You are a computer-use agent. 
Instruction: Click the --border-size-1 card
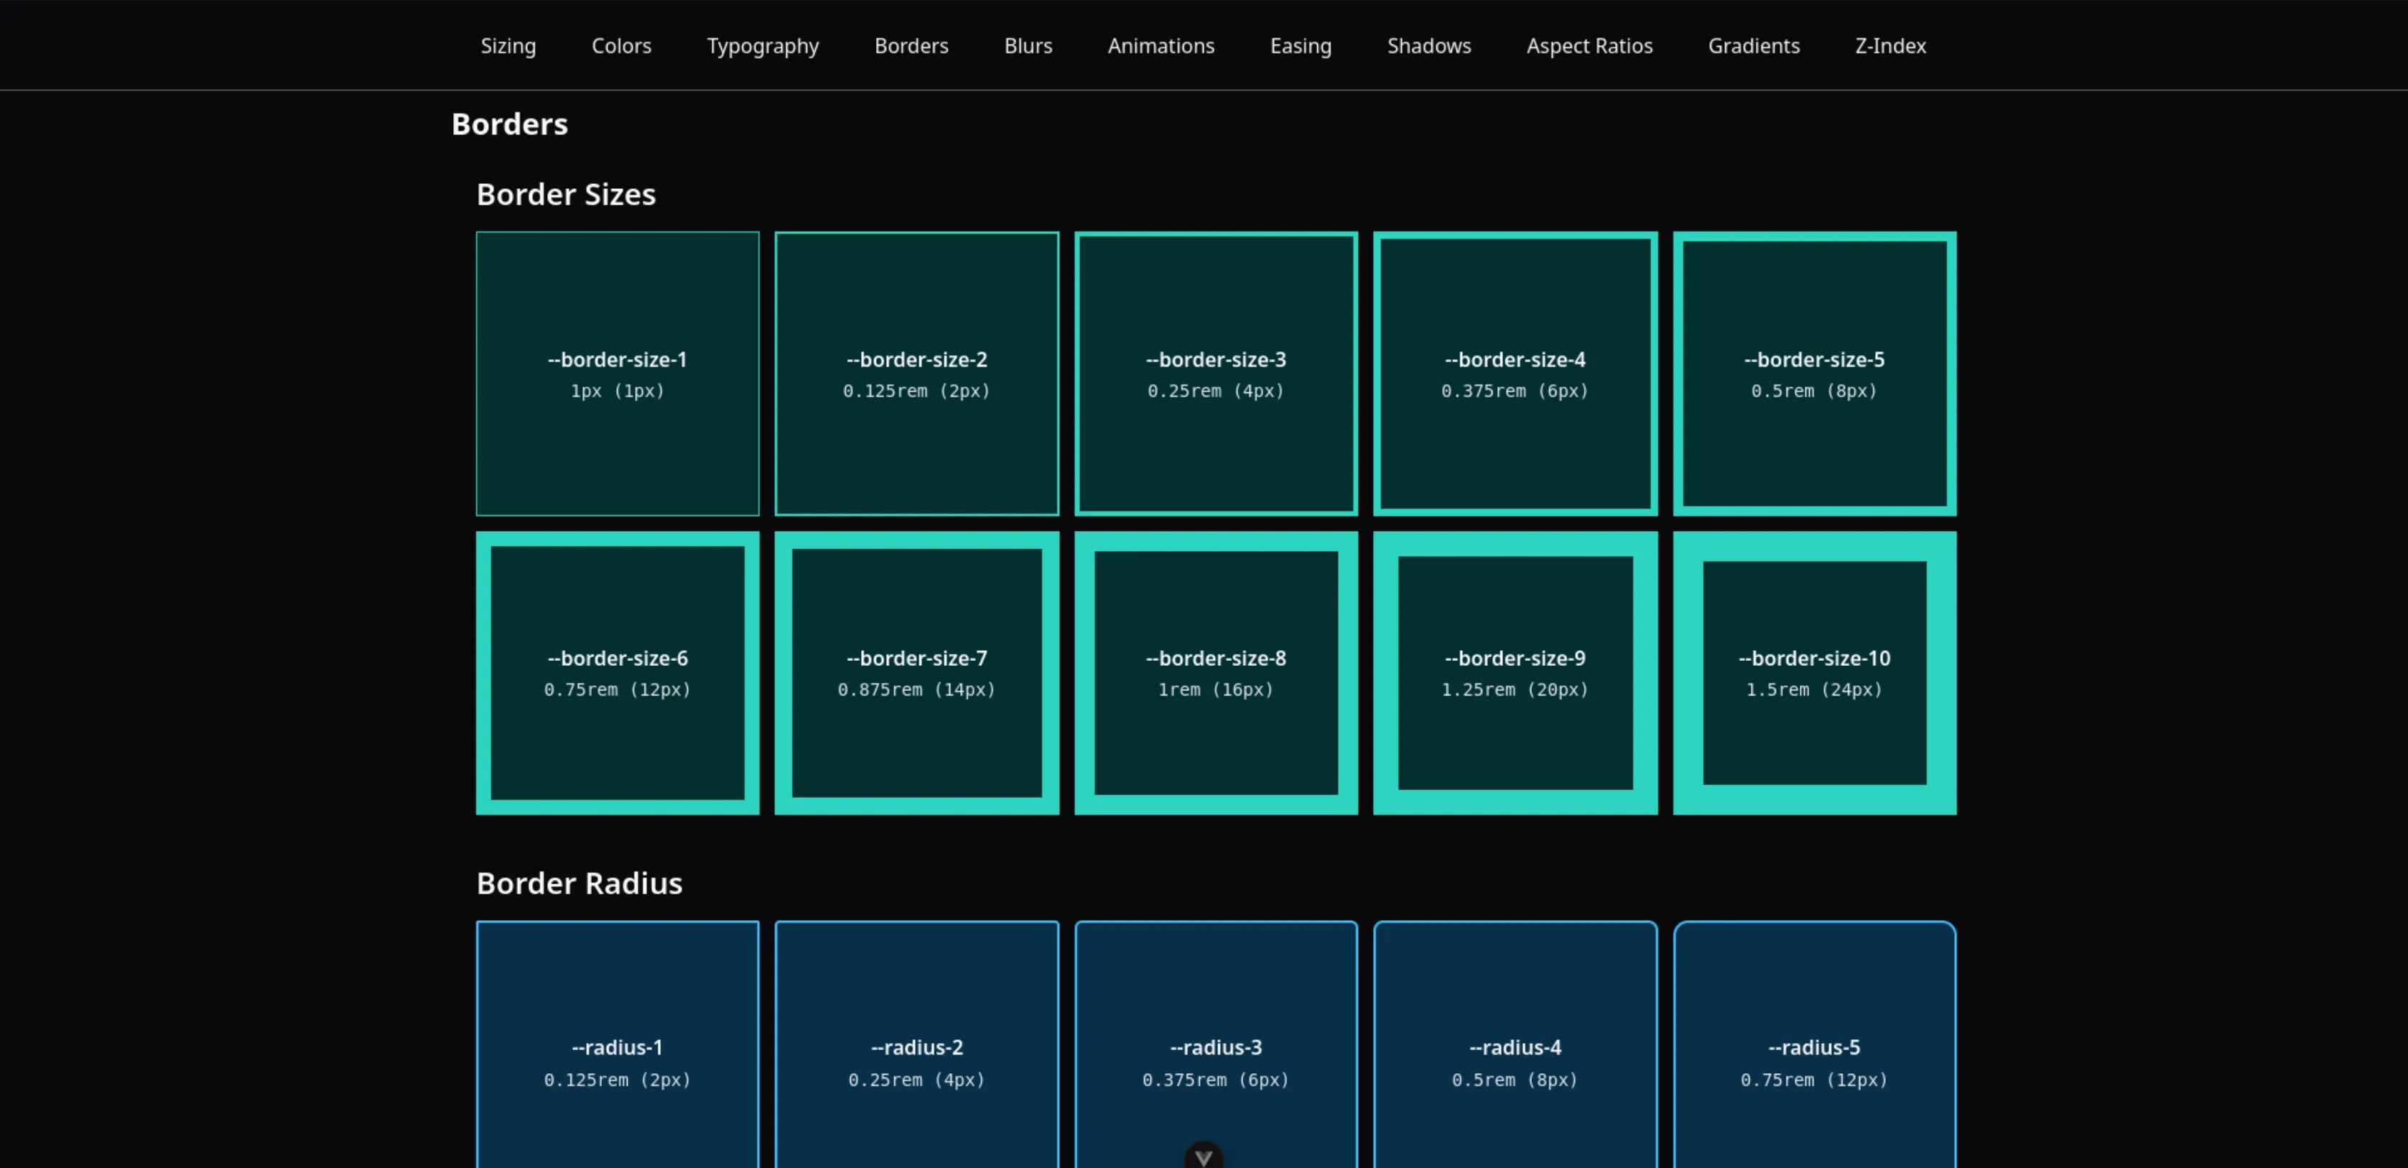[x=618, y=374]
